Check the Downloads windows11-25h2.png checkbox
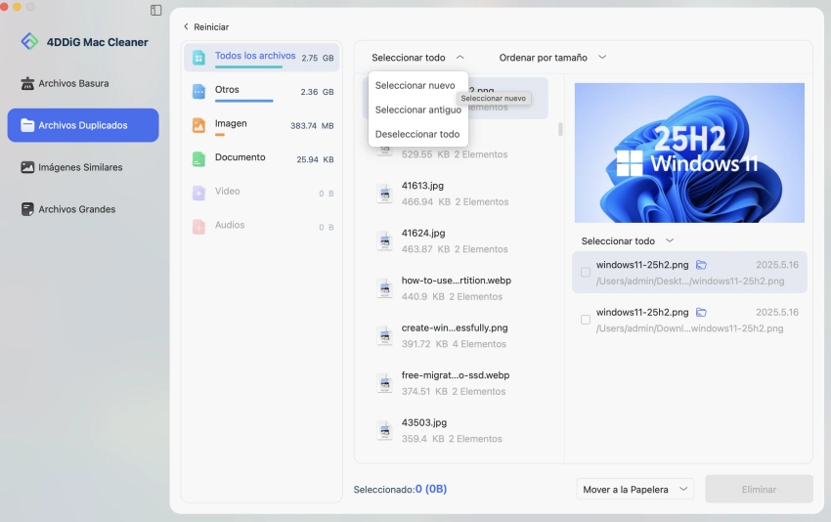The width and height of the screenshot is (831, 522). click(x=586, y=320)
